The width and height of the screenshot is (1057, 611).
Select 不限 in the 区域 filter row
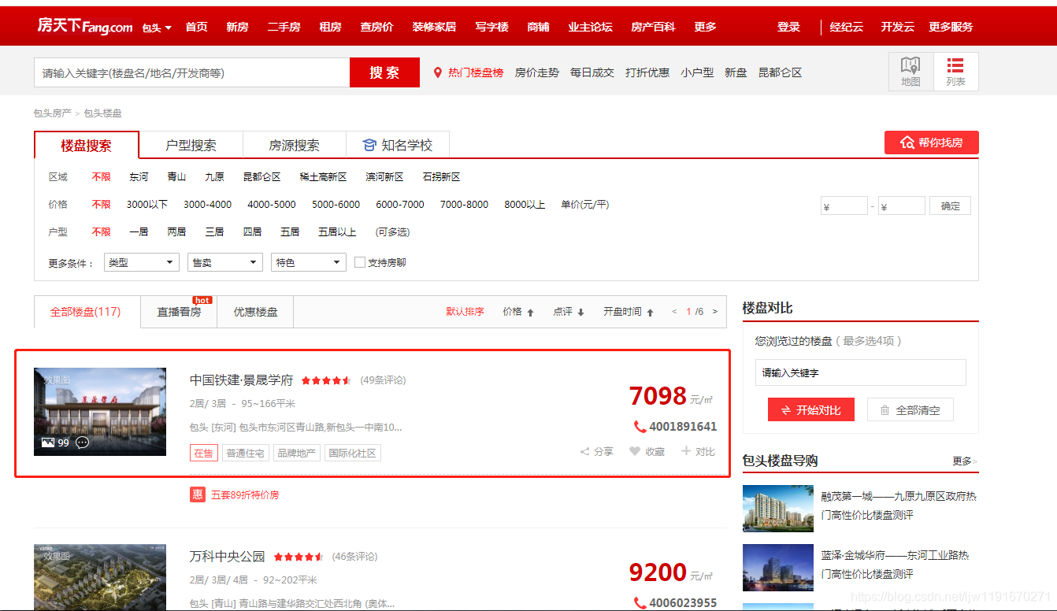(x=101, y=177)
